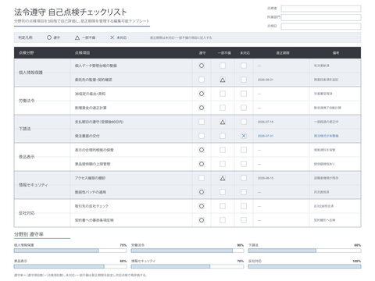Click the 下請法 category cell in table
Image resolution: width=375 pixels, height=281 pixels.
(x=42, y=129)
